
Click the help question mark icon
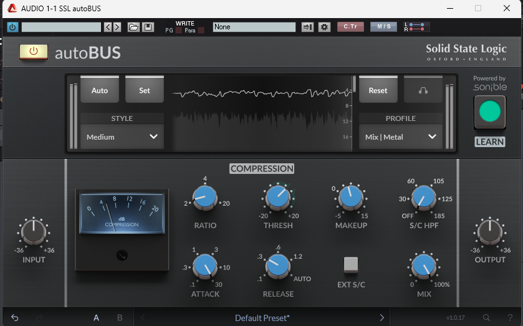coord(510,318)
